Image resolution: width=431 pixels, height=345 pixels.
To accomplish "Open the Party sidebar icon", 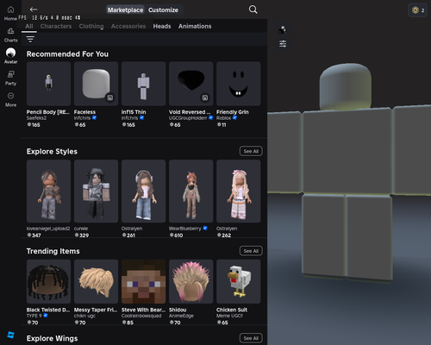I will pyautogui.click(x=10, y=74).
